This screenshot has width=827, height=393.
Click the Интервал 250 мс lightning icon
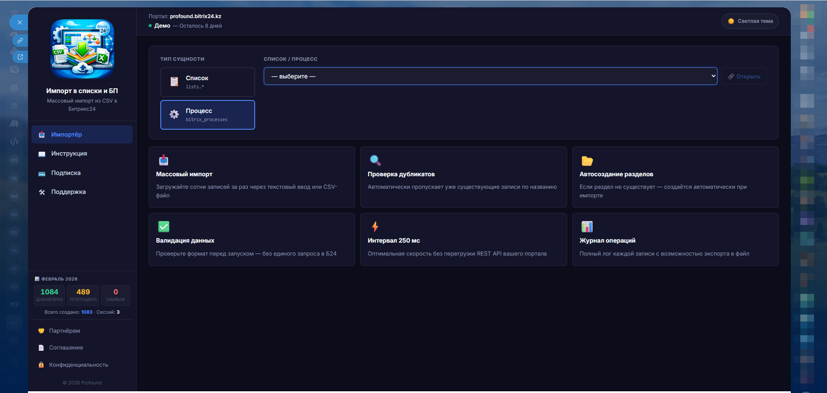[375, 227]
